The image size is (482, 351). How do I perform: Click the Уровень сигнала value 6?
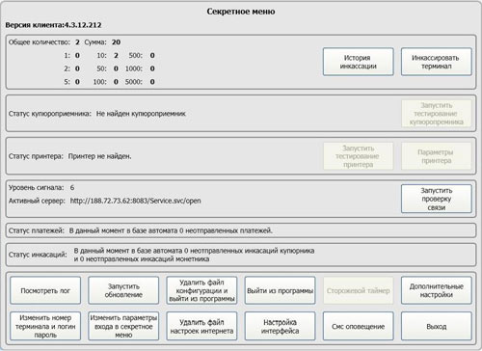[72, 187]
